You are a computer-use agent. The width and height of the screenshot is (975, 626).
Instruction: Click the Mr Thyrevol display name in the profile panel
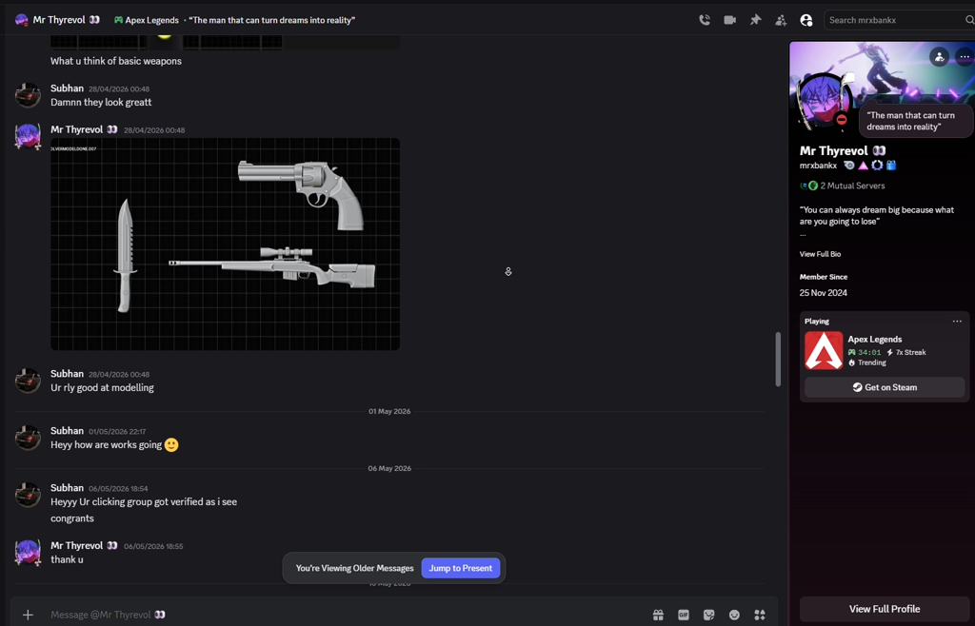coord(833,150)
